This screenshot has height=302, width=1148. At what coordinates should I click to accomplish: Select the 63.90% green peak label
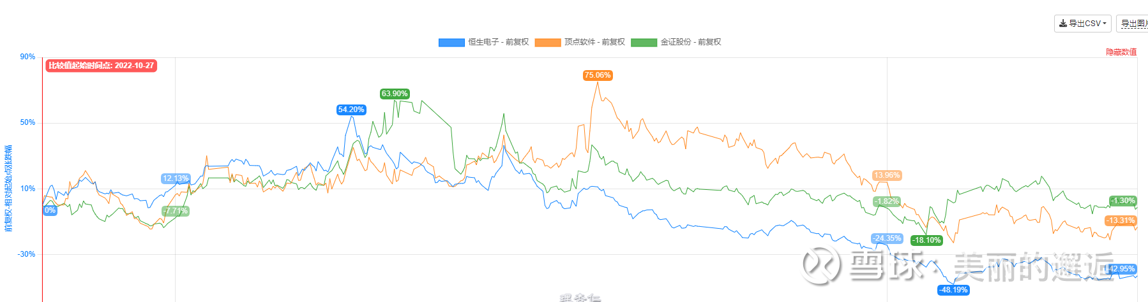pyautogui.click(x=395, y=94)
